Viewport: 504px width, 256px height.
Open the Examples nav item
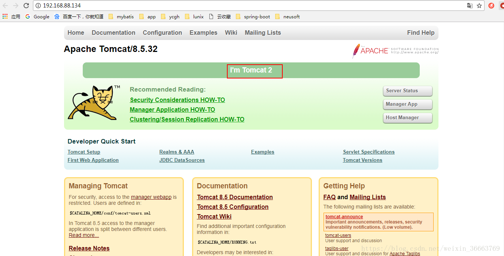(203, 33)
